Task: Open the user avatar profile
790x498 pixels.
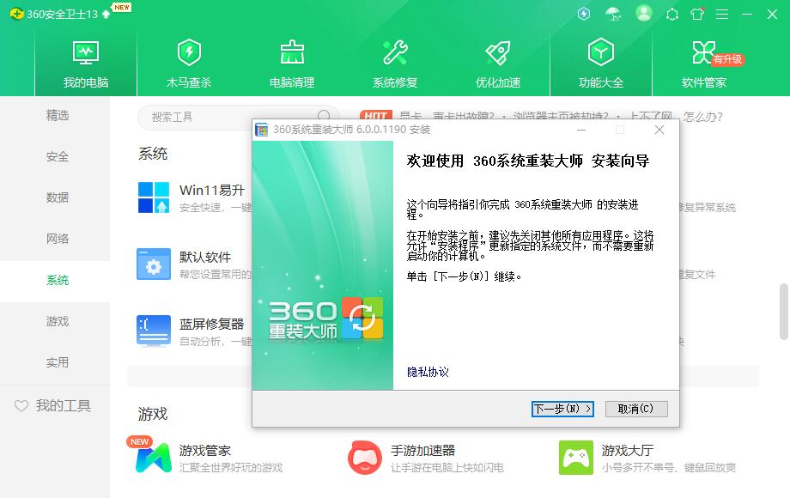Action: (x=643, y=14)
